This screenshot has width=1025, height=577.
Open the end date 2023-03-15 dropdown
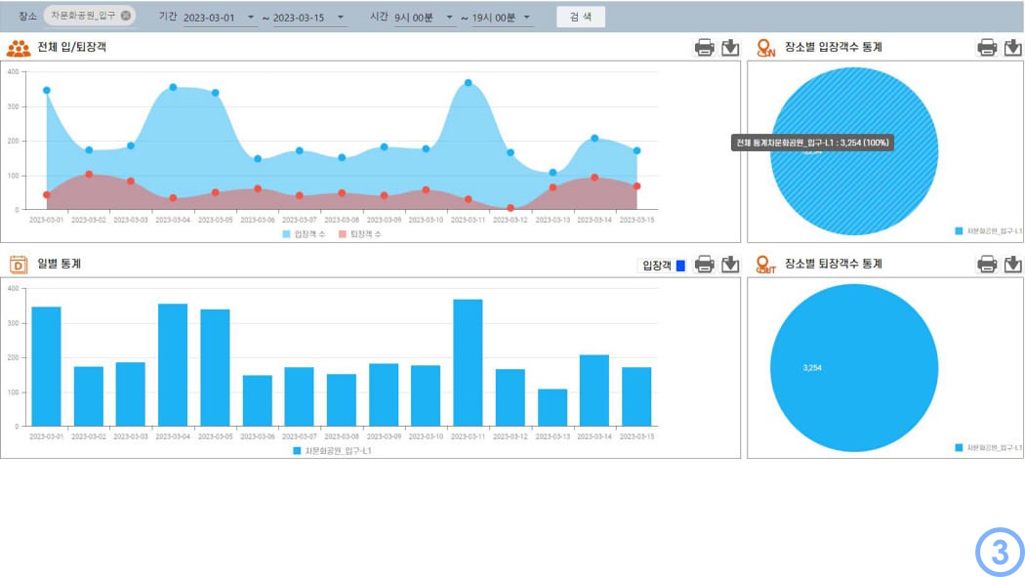pos(339,18)
